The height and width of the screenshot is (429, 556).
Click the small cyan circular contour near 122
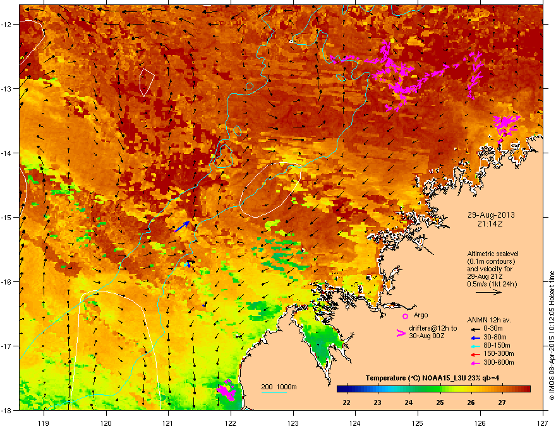(x=250, y=86)
